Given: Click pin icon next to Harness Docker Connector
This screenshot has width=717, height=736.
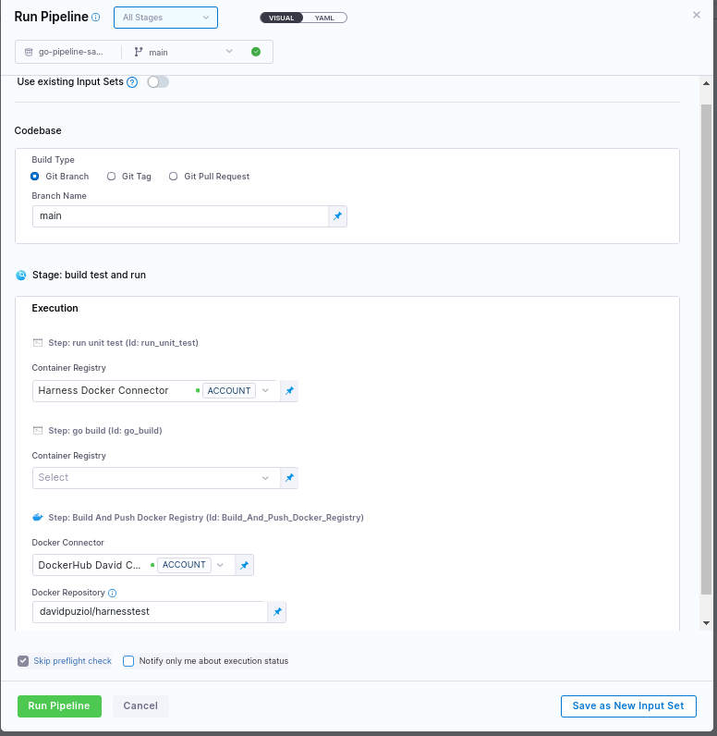Looking at the screenshot, I should (x=289, y=391).
